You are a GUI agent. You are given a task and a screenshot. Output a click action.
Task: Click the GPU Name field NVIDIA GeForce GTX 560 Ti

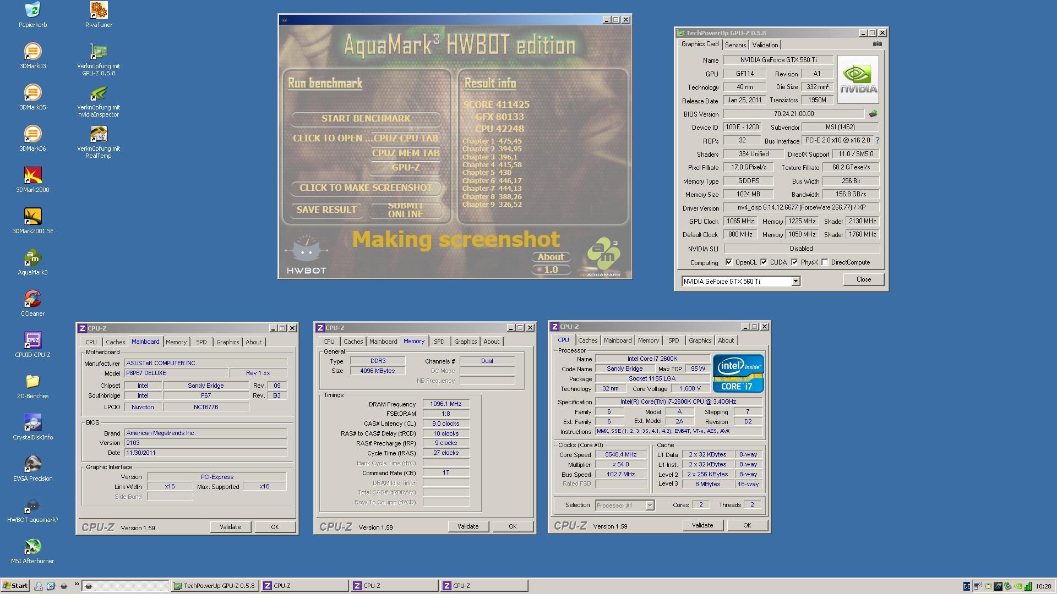click(778, 60)
